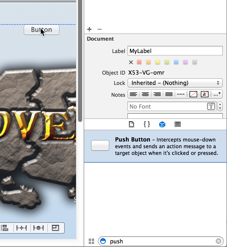Click the canvas vertical scrollbar

[x=80, y=61]
